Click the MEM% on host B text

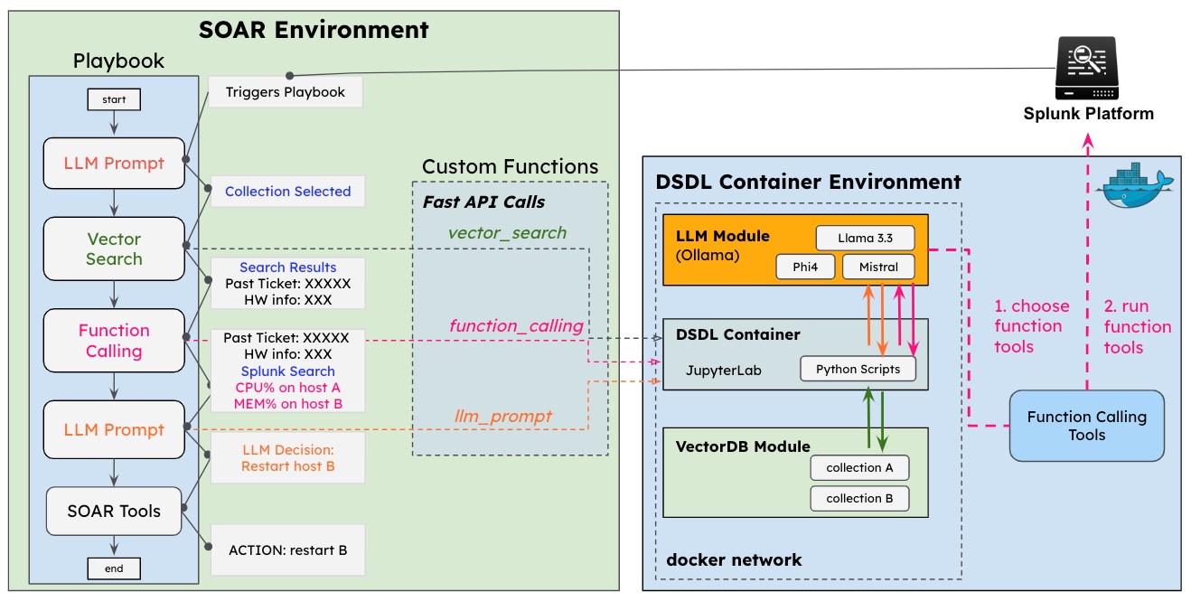(x=288, y=403)
